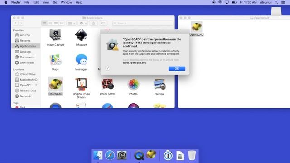Select the Image Capture app icon
The height and width of the screenshot is (163, 290).
pos(55,35)
